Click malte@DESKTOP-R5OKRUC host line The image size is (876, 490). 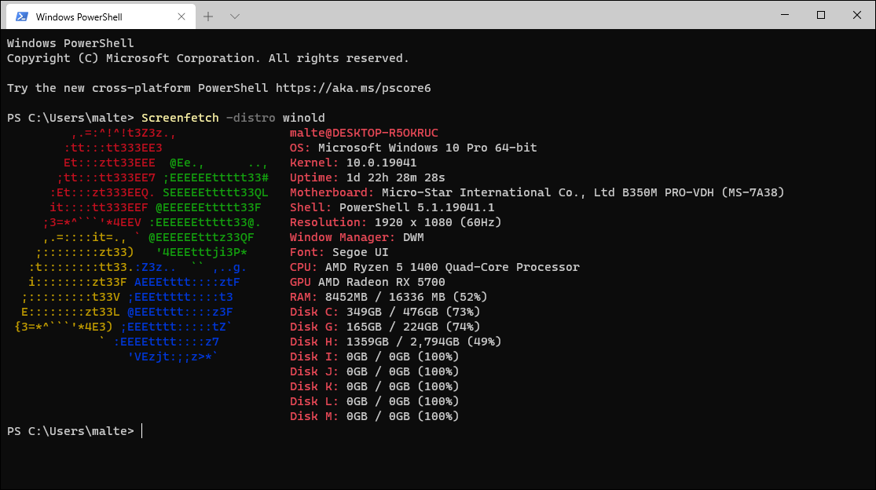tap(364, 133)
